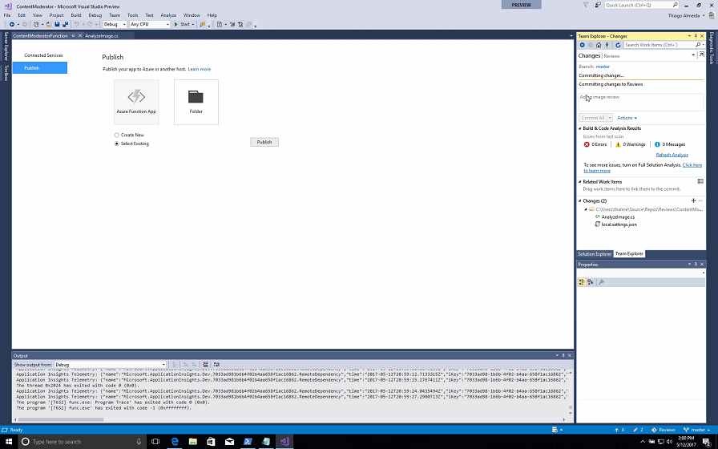Click the Reviews link beside Changes
The image size is (718, 449).
611,56
